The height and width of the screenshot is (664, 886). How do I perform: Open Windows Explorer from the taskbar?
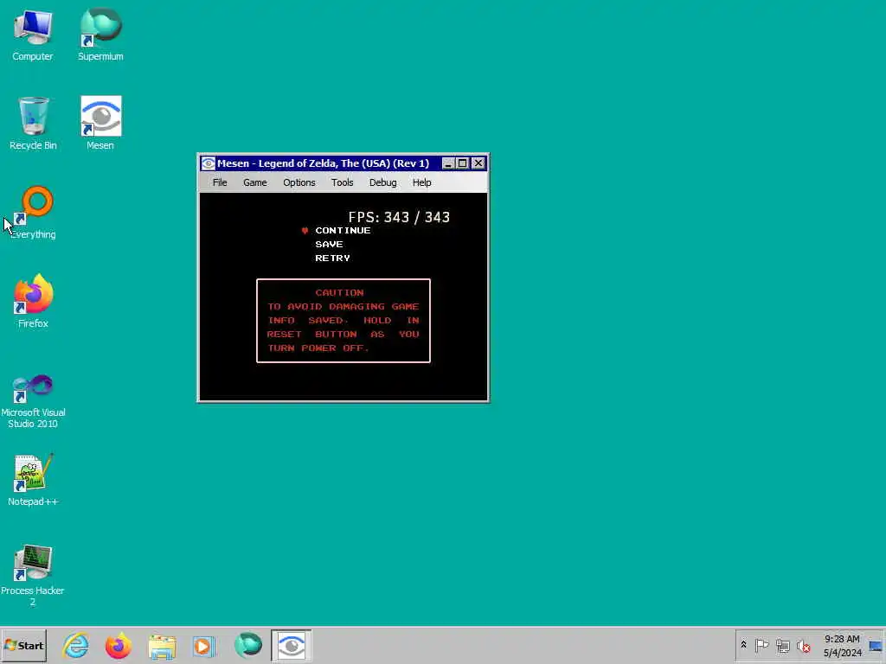tap(162, 646)
